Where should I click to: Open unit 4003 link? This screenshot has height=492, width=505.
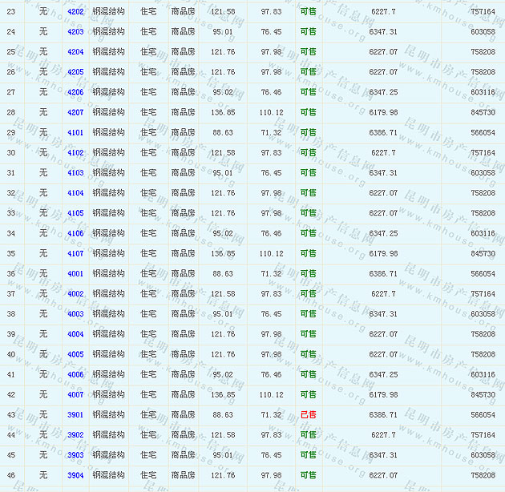[75, 314]
